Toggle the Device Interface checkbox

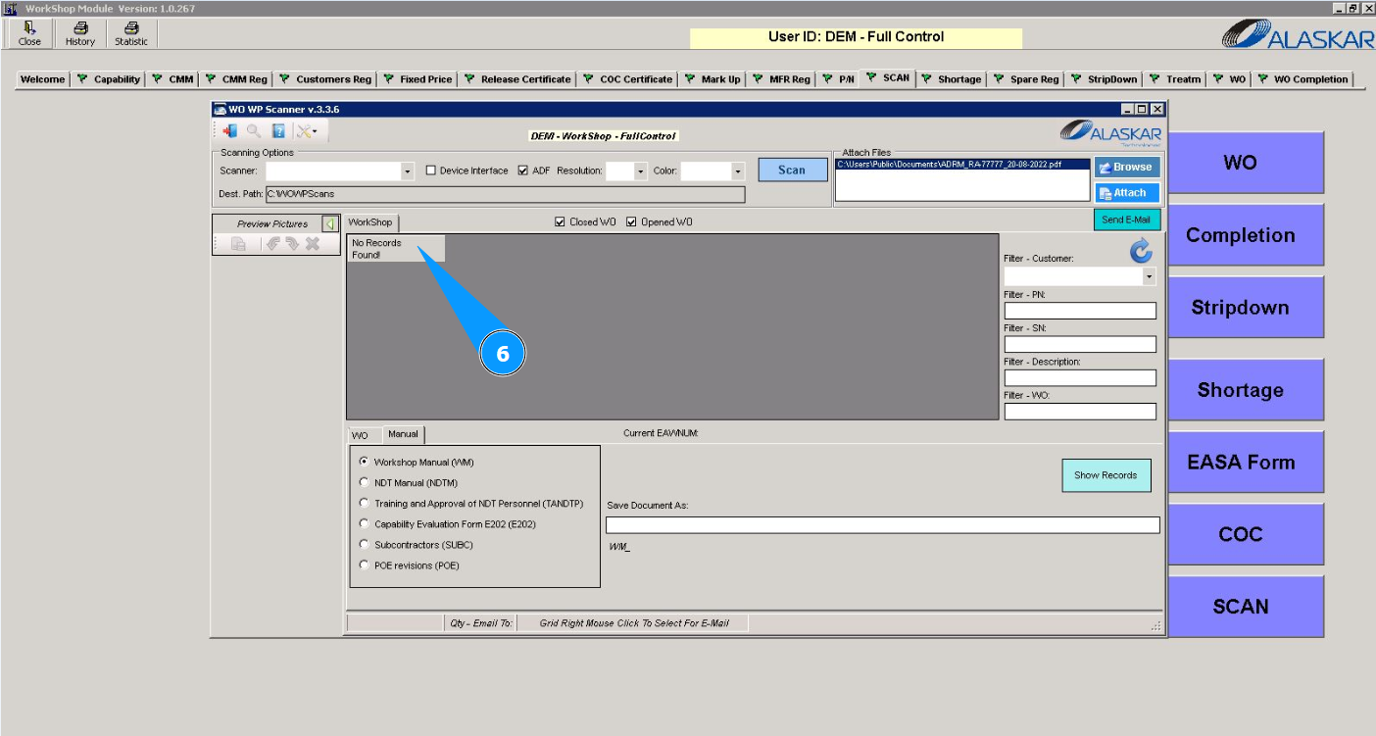tap(431, 171)
